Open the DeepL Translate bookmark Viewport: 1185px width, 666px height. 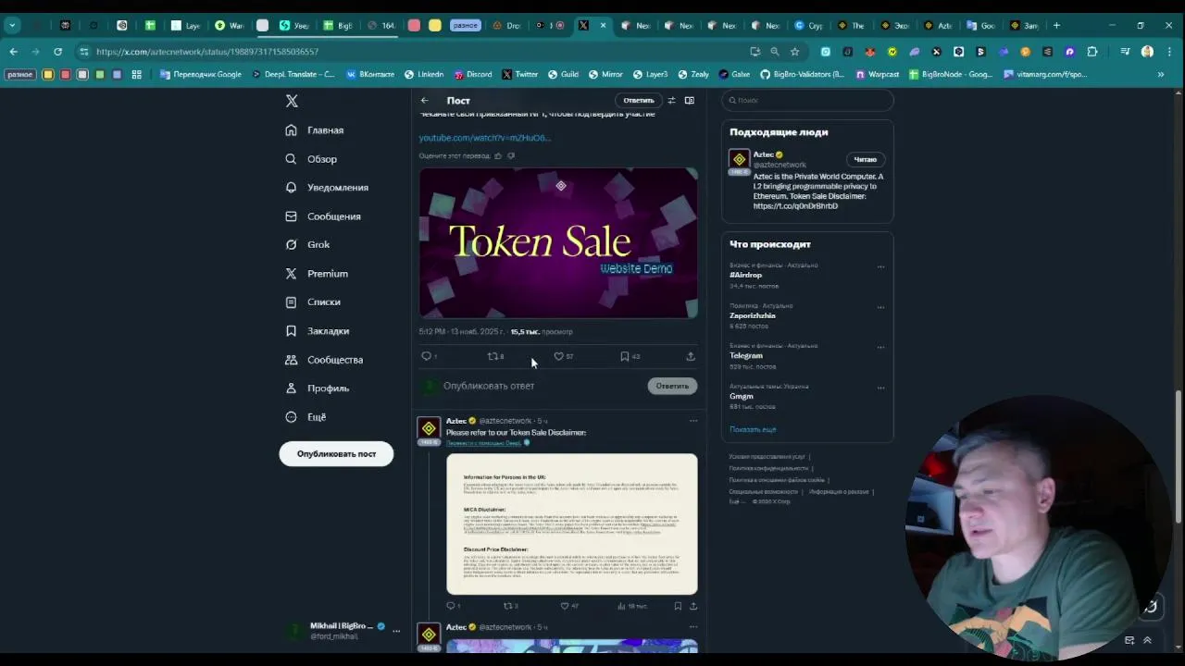click(x=293, y=74)
